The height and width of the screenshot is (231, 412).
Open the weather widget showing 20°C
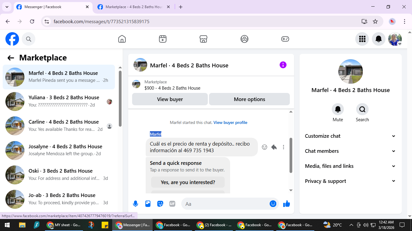333,225
